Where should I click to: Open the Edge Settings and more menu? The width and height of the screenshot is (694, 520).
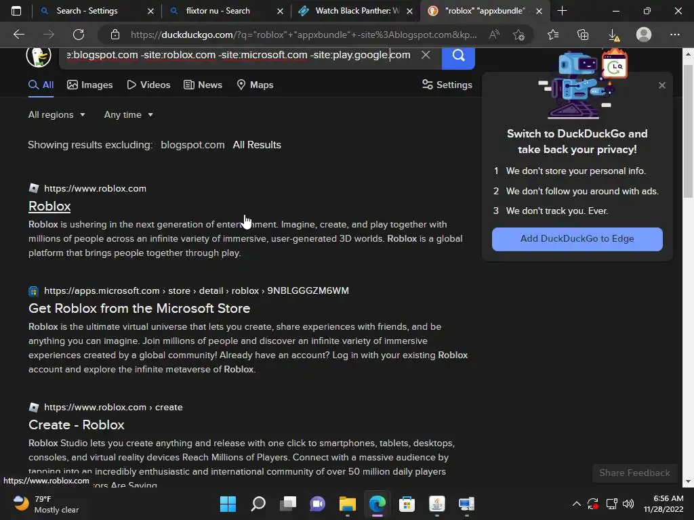pyautogui.click(x=674, y=35)
